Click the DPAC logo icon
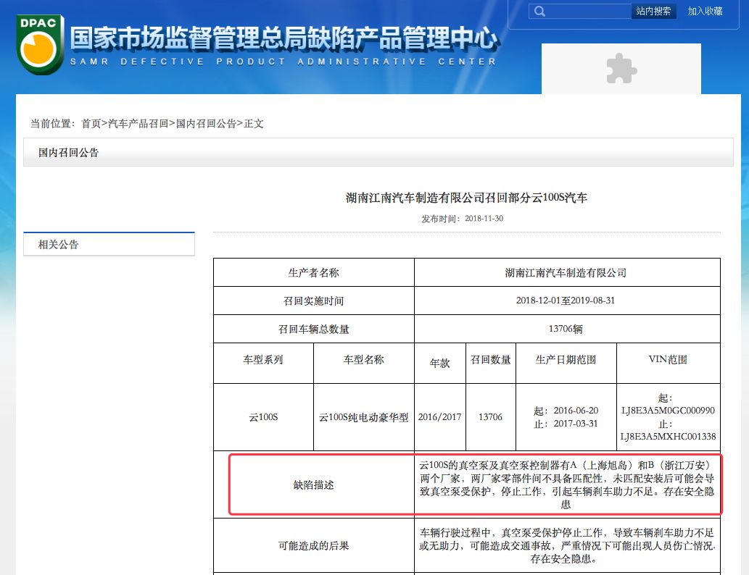 click(x=40, y=44)
